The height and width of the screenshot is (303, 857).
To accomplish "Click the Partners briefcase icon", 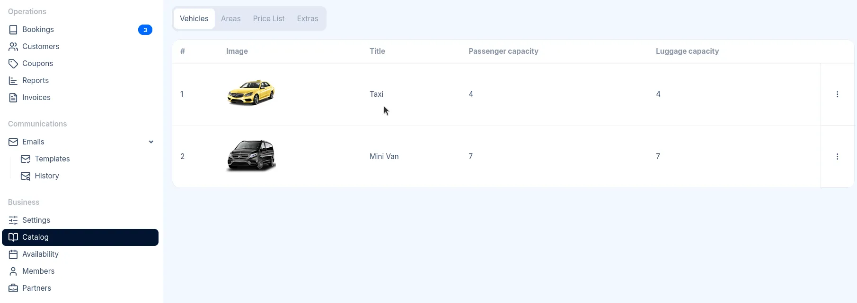I will point(13,288).
